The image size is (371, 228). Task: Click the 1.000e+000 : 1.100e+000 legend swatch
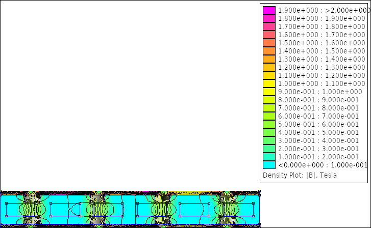pos(269,83)
